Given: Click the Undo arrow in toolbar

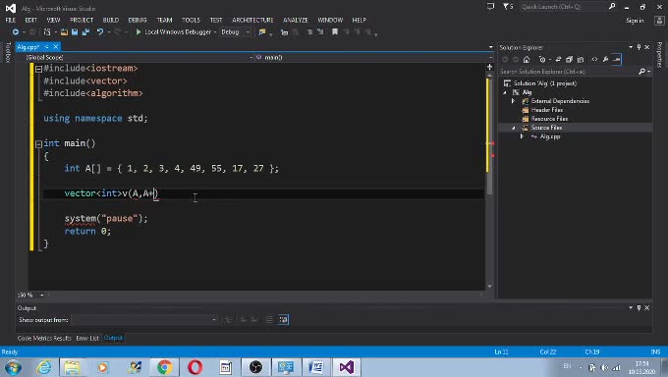Looking at the screenshot, I should tap(100, 32).
